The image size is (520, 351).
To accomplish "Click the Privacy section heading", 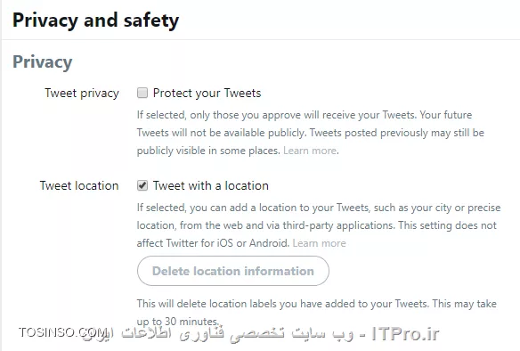I will pos(43,62).
